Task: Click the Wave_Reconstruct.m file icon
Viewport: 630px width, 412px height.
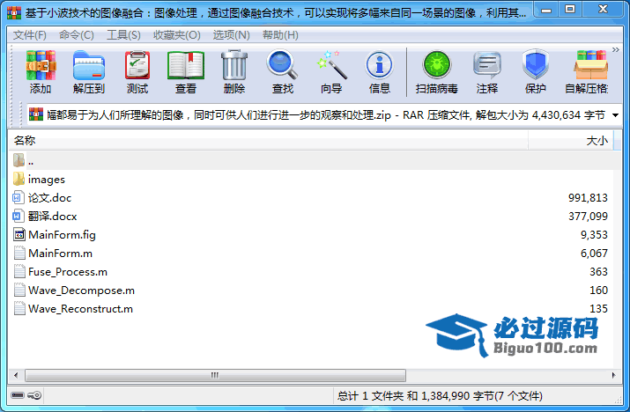Action: (x=19, y=308)
